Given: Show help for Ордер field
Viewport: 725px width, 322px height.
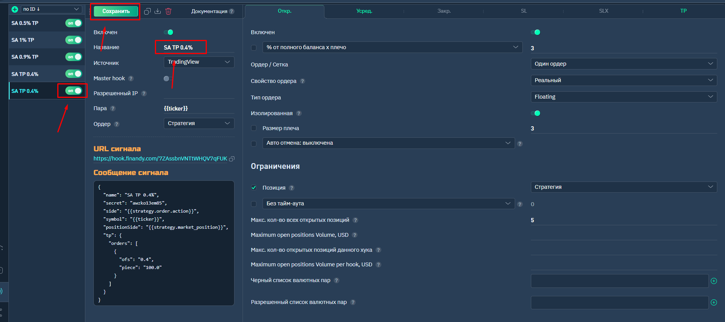Looking at the screenshot, I should click(116, 124).
